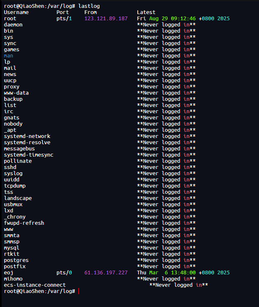Screen dimensions: 259x307
Task: Click the postgres username entry
Action: click(16, 260)
